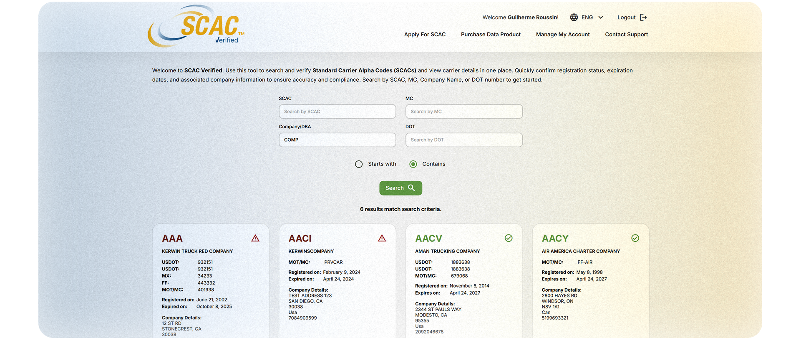
Task: Click the Logout link
Action: (x=626, y=17)
